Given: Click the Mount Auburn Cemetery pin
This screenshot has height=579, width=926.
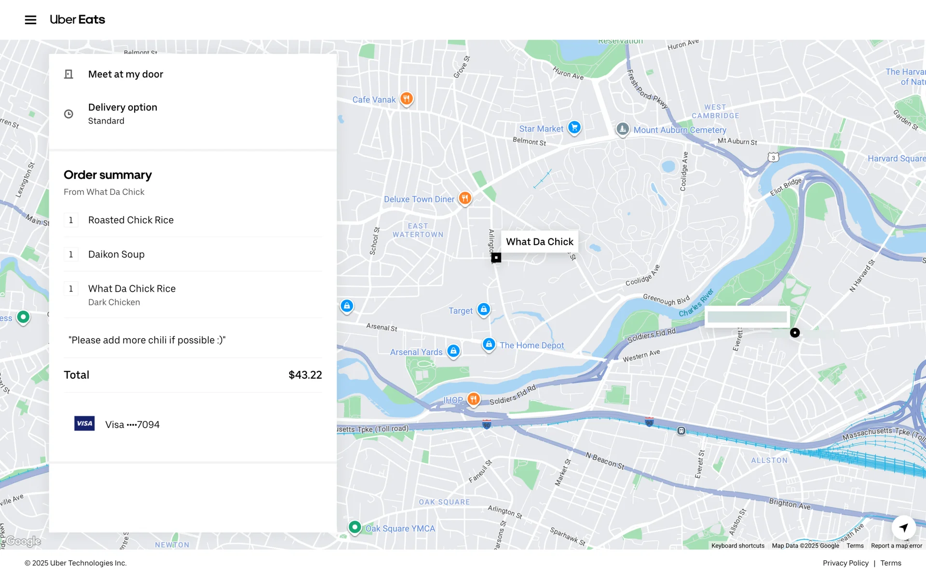Looking at the screenshot, I should tap(622, 129).
